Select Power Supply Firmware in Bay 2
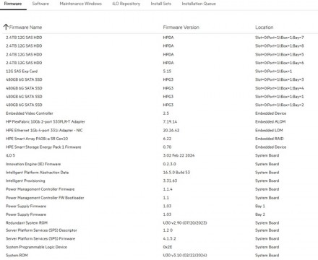318x260 pixels. coord(159,214)
